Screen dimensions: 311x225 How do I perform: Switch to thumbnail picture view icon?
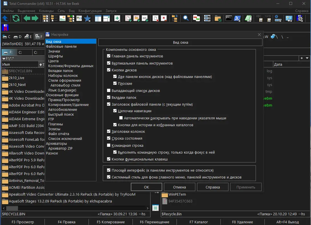pos(63,19)
